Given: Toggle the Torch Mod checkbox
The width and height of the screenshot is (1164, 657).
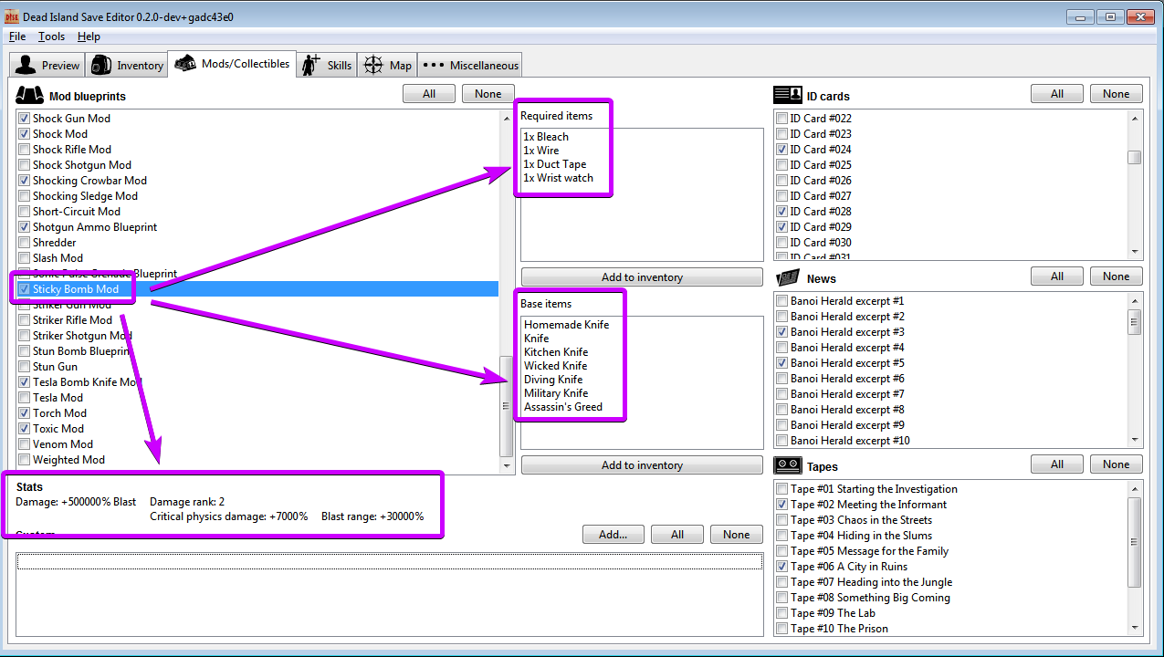Looking at the screenshot, I should pos(25,413).
